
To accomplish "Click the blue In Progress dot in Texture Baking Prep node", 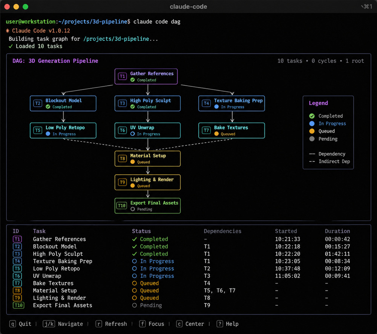I will click(216, 106).
